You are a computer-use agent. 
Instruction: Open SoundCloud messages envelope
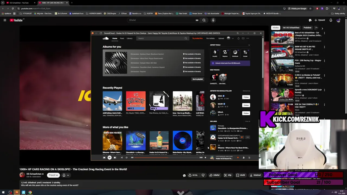[243, 38]
